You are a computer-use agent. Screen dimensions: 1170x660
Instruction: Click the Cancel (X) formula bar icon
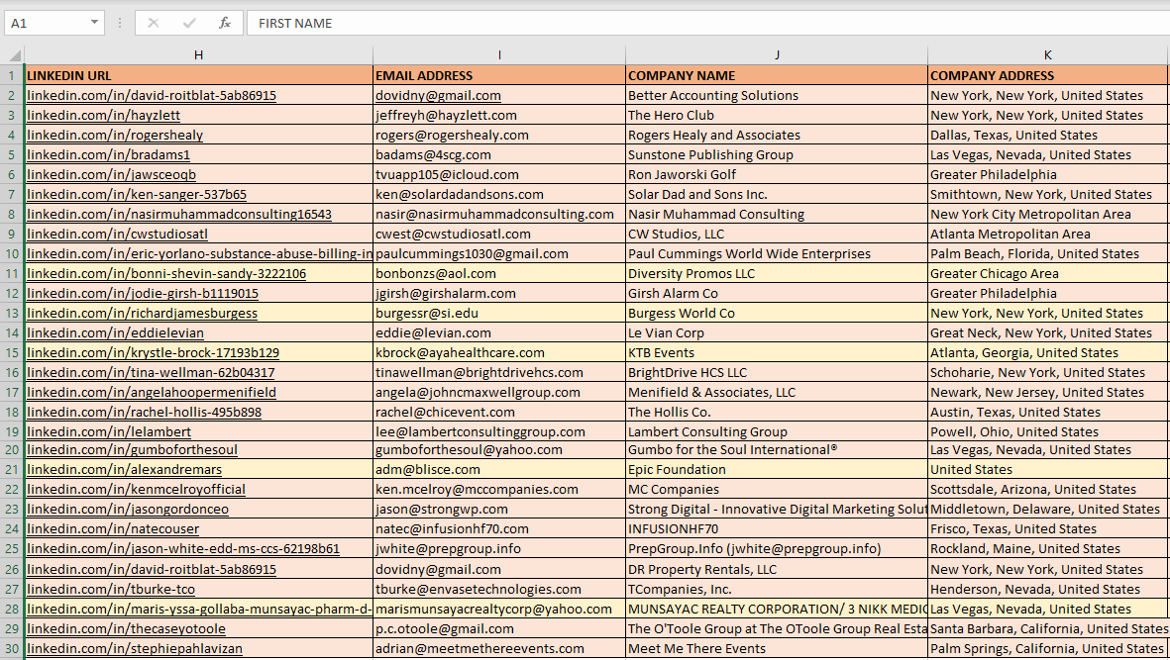(x=153, y=23)
